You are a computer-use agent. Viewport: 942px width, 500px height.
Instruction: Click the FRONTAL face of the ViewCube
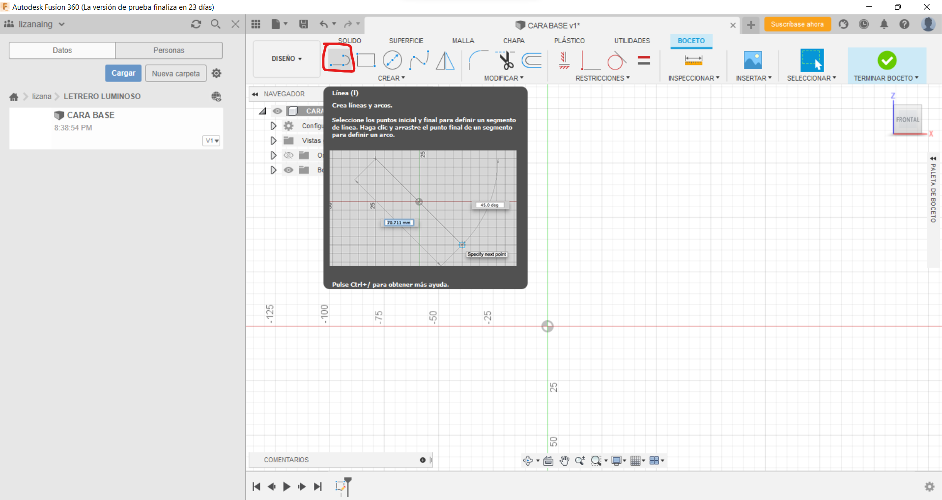[x=907, y=119]
